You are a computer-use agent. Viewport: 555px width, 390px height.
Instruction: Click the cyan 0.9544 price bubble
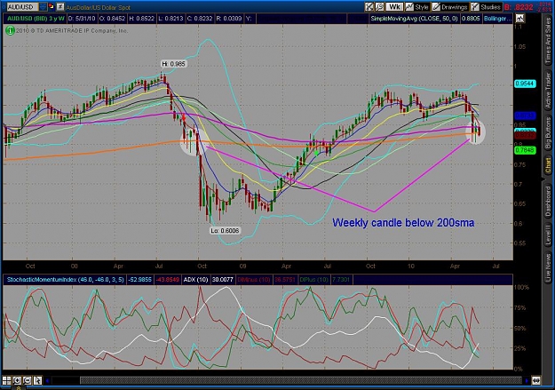pos(525,84)
